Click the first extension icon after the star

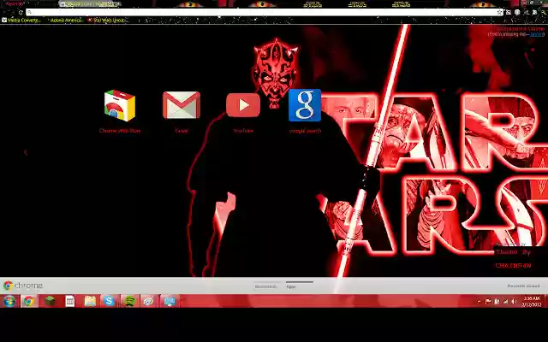tap(509, 12)
